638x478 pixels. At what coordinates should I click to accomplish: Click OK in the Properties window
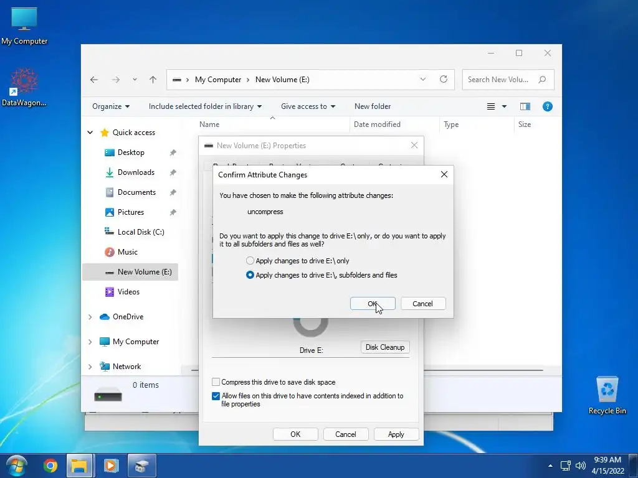(x=295, y=434)
